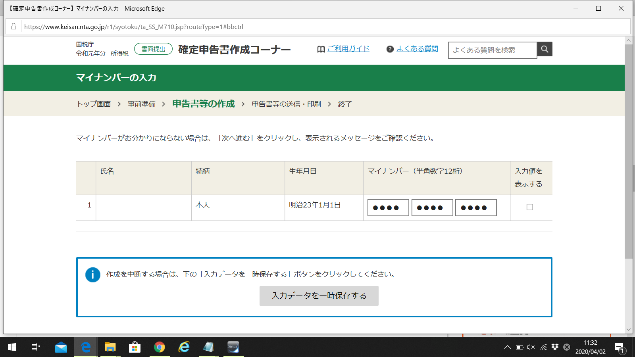The height and width of the screenshot is (357, 635).
Task: Expand hidden icons in the system tray
Action: click(x=508, y=347)
